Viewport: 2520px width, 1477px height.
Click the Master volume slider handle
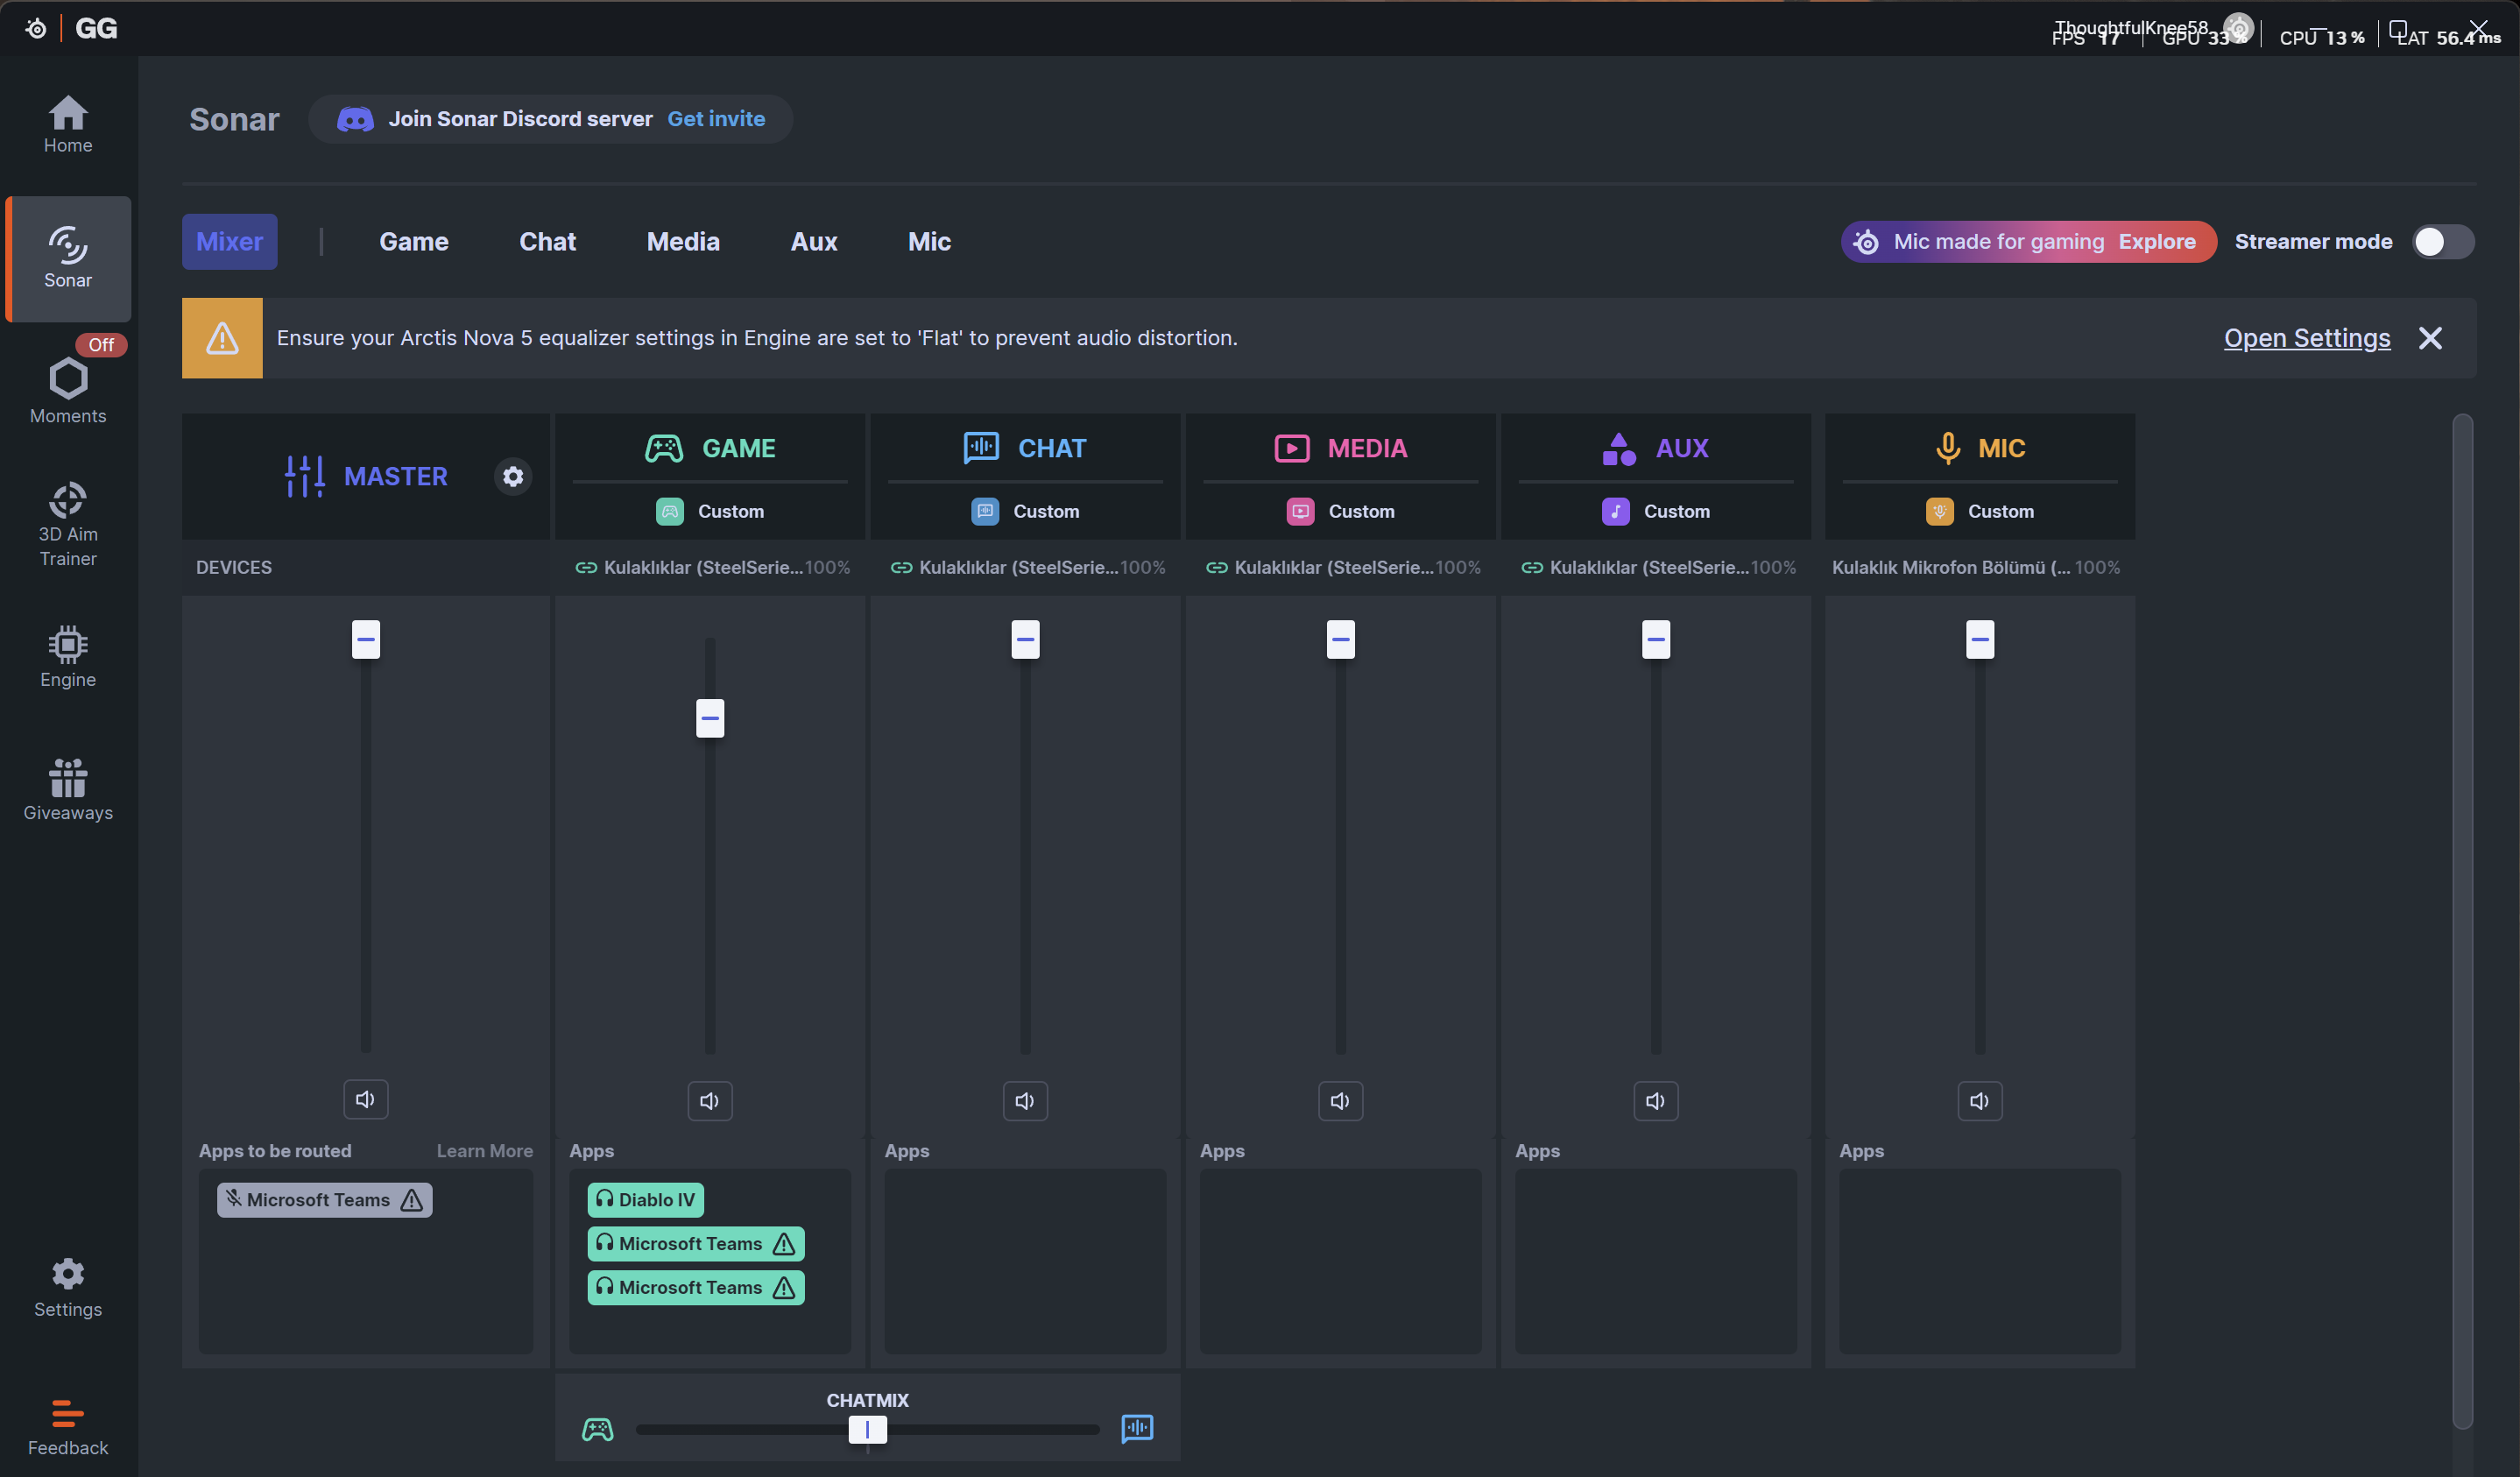366,640
